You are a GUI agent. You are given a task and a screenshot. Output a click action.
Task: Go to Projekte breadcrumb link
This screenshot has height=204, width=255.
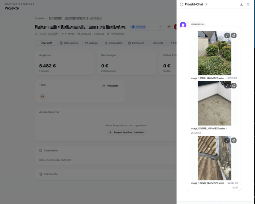tap(39, 18)
